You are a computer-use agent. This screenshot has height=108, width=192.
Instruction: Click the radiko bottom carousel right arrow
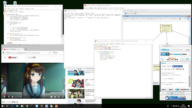(188, 93)
